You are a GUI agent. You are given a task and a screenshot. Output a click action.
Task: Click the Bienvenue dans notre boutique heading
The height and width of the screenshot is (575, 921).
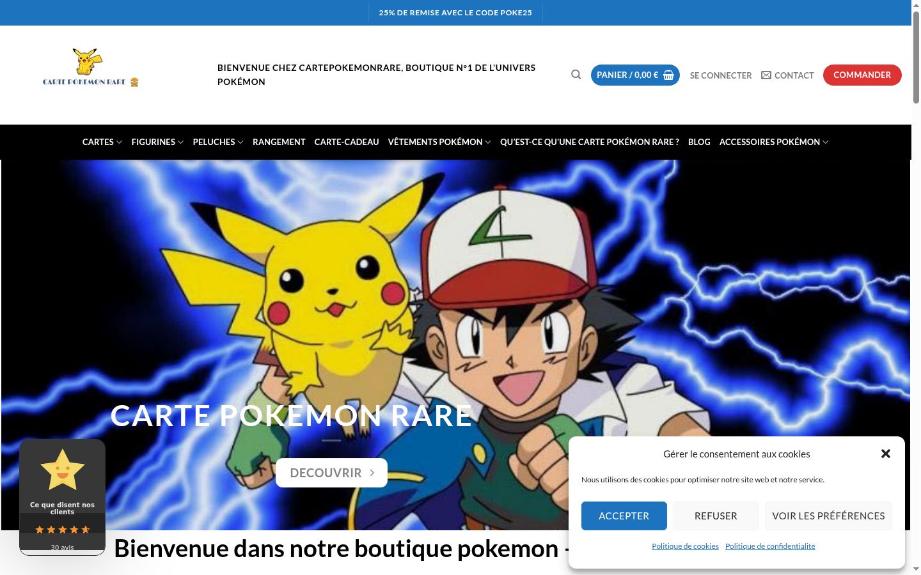point(341,549)
